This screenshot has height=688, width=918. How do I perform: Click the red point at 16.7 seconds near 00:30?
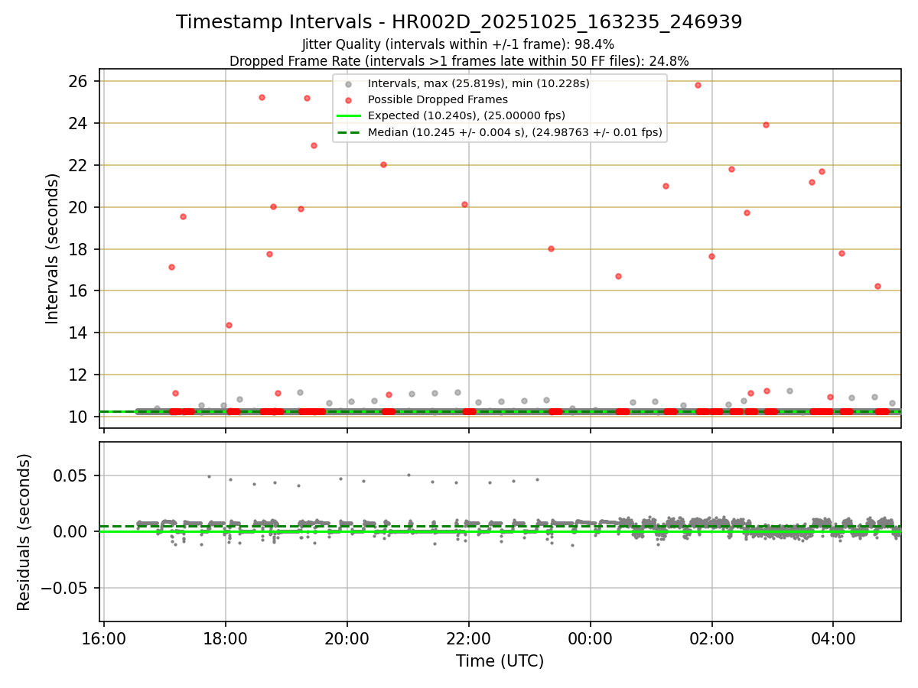618,276
